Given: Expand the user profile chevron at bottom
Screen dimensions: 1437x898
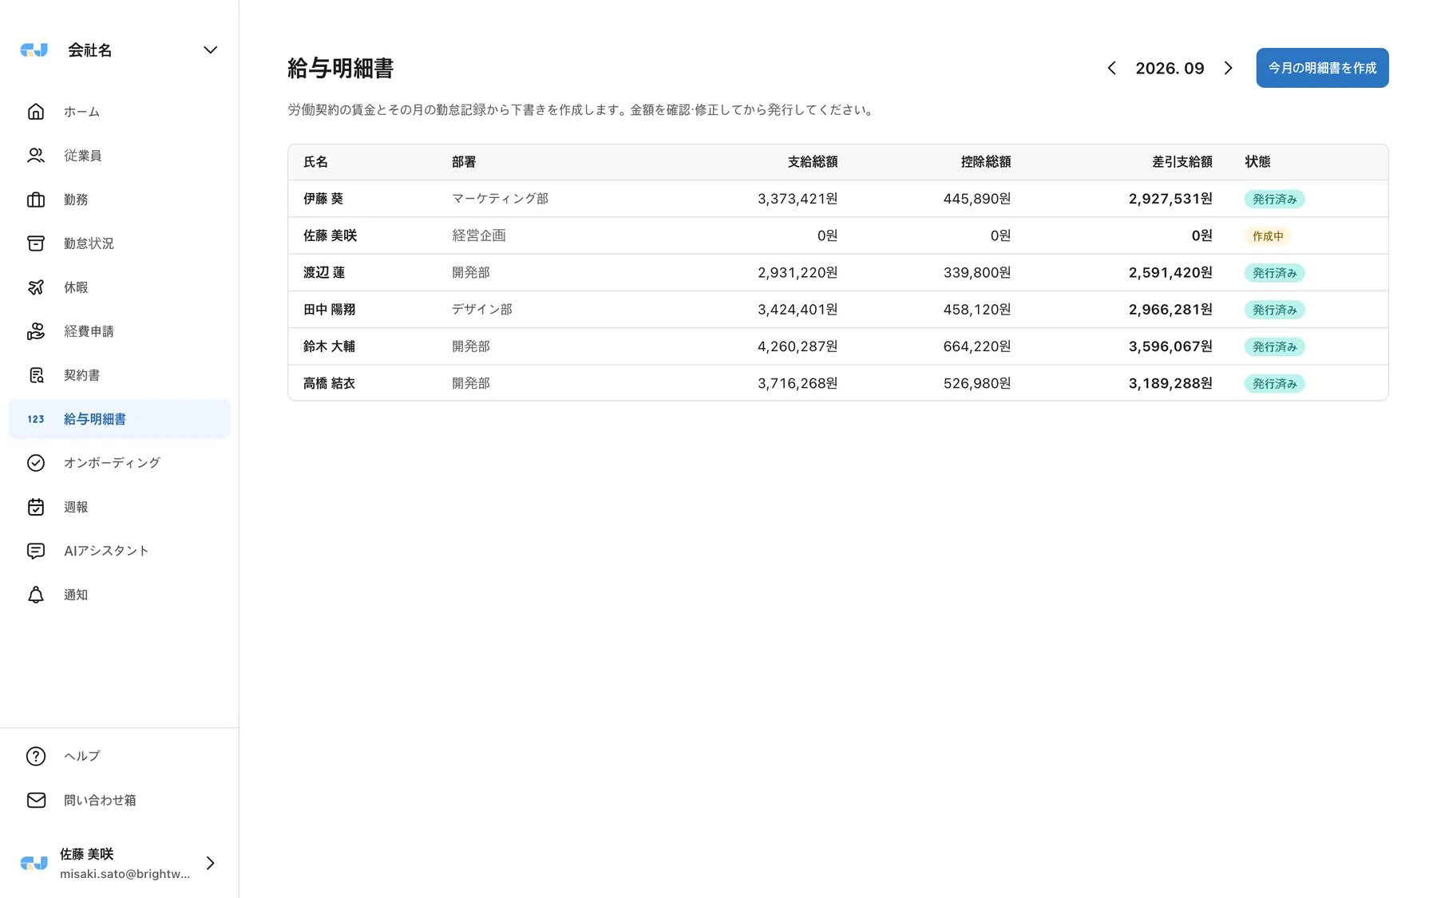Looking at the screenshot, I should 210,863.
